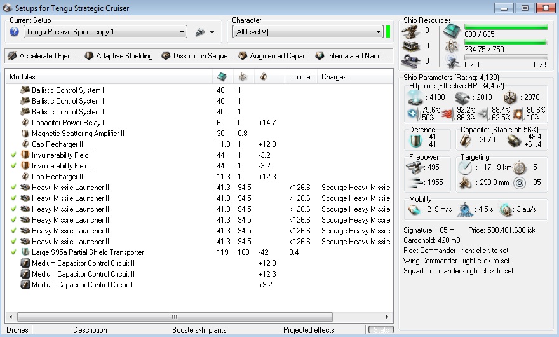
Task: Select the second Cap Recharger II row
Action: (199, 176)
